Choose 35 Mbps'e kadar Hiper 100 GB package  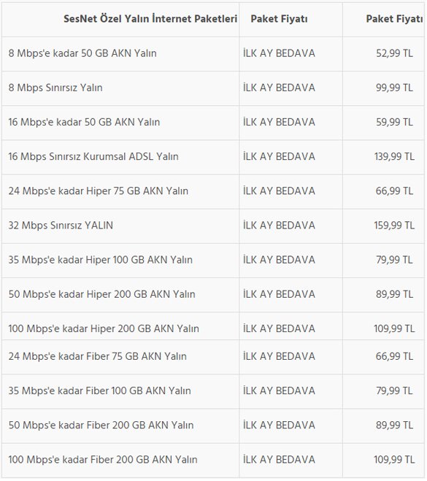pyautogui.click(x=100, y=260)
